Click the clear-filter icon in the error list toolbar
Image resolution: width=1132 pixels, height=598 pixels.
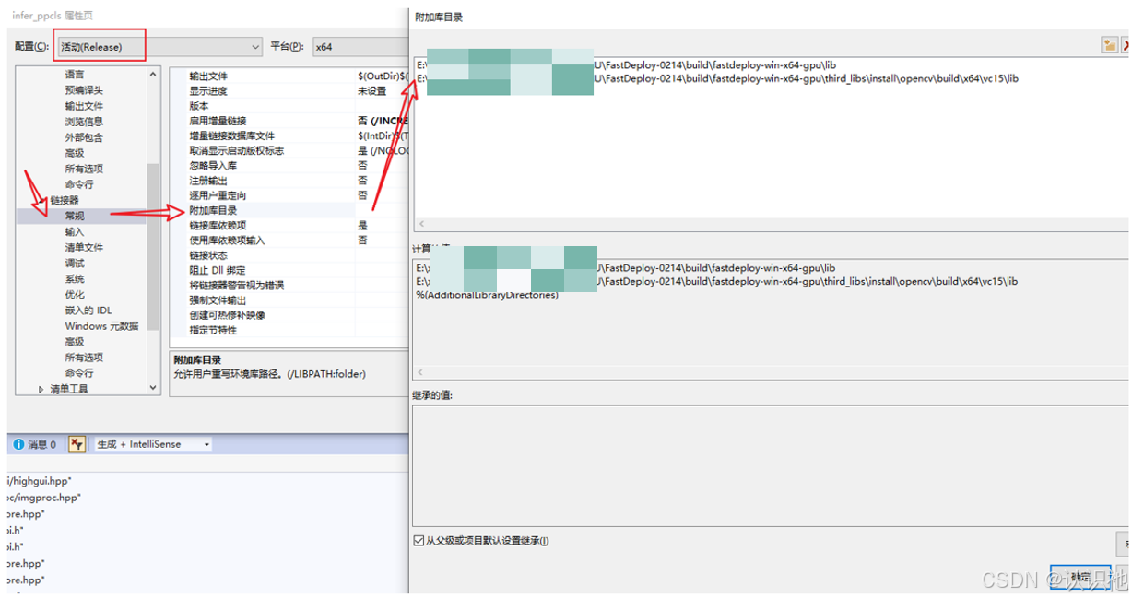pos(77,444)
